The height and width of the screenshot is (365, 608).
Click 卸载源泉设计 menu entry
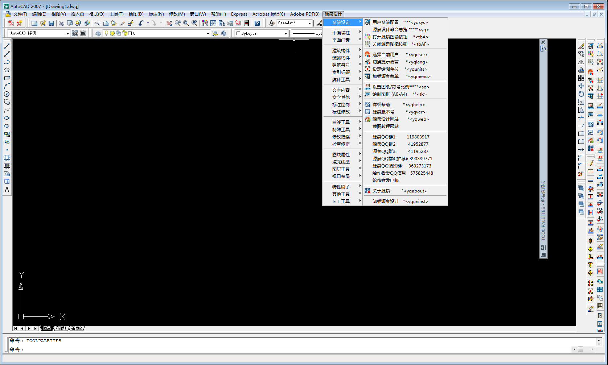click(405, 201)
